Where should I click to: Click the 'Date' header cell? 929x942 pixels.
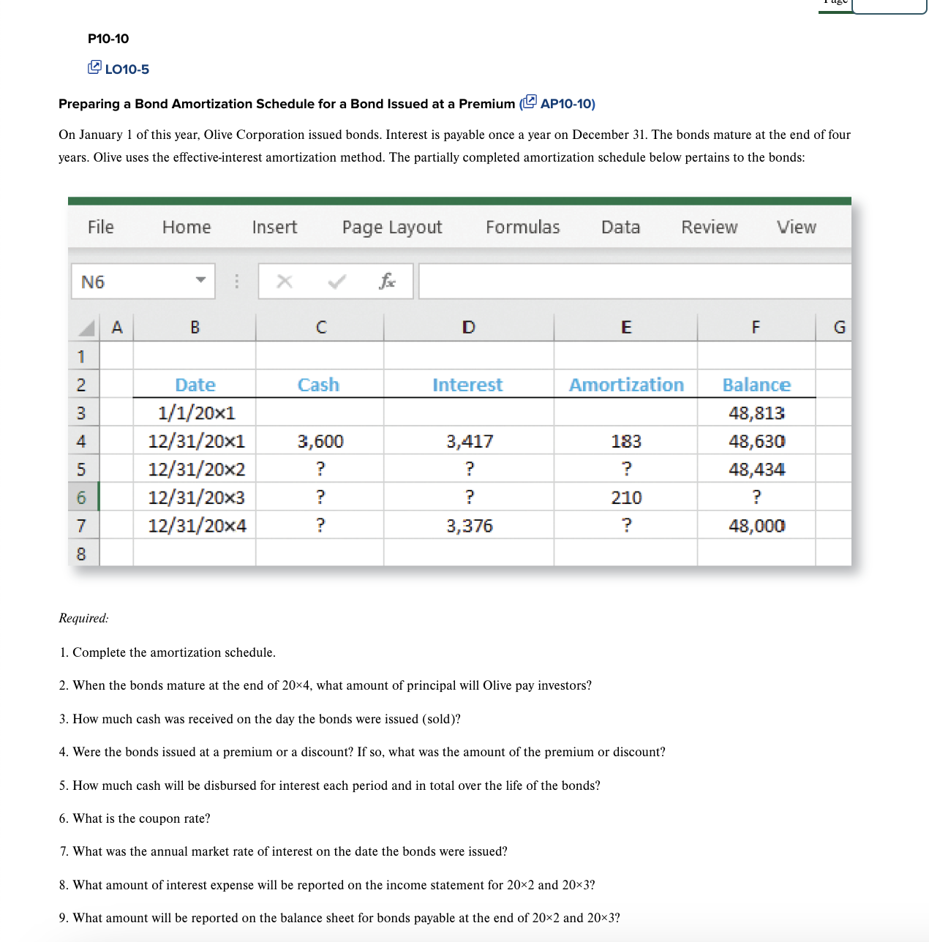[195, 385]
